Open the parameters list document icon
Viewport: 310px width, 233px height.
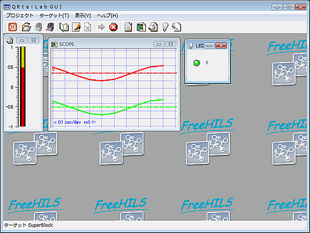click(x=128, y=27)
